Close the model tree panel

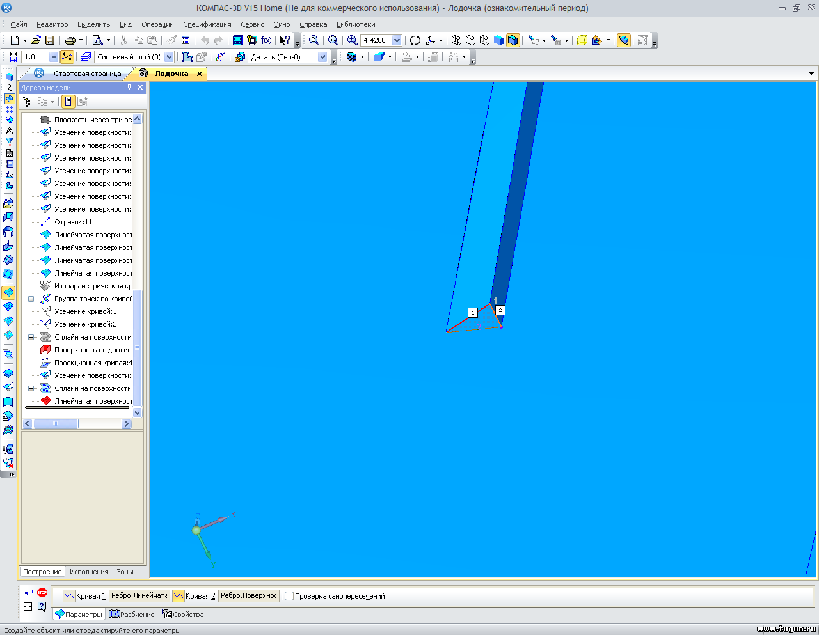[x=140, y=88]
